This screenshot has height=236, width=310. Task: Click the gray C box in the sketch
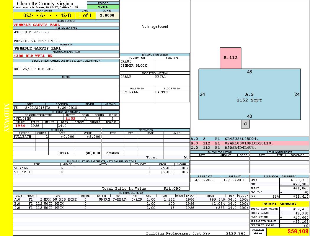coord(245,124)
